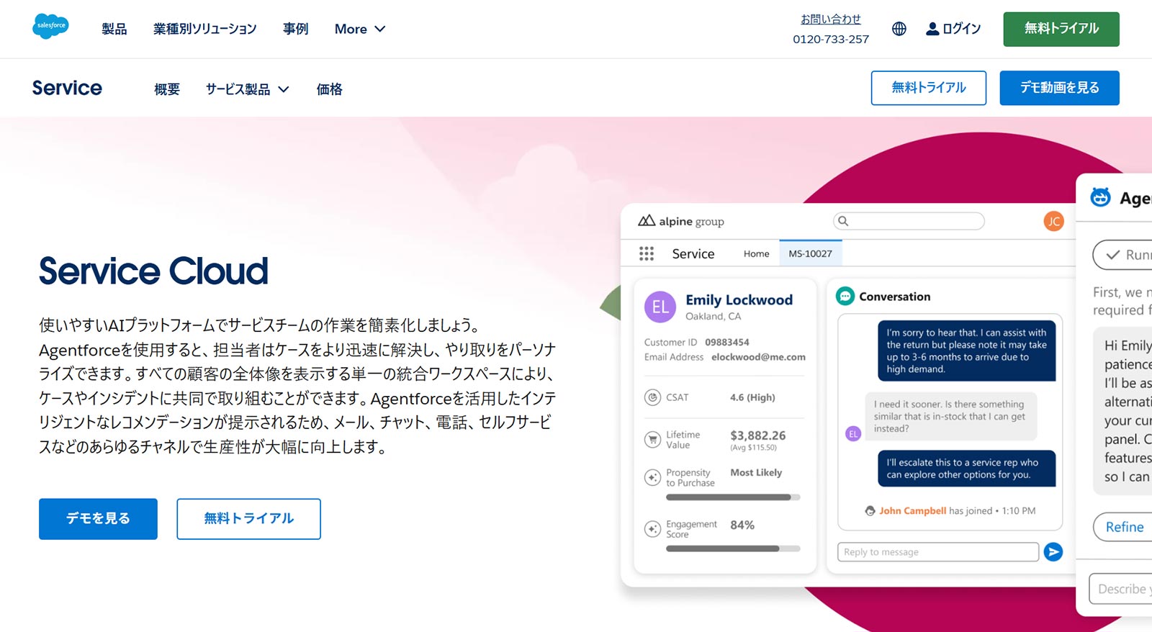Click phone number 0120-733-257
Image resolution: width=1152 pixels, height=632 pixels.
[831, 39]
